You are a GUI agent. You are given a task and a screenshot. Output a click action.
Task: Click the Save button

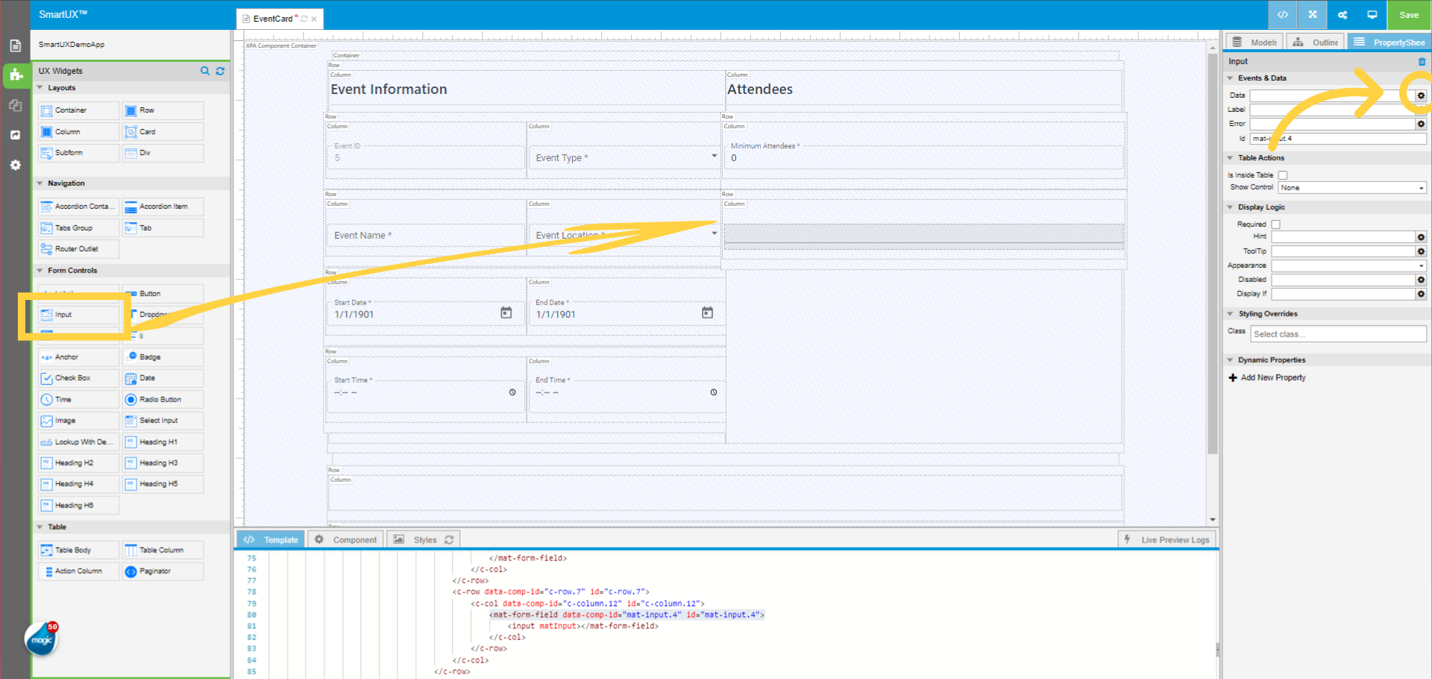click(1408, 15)
